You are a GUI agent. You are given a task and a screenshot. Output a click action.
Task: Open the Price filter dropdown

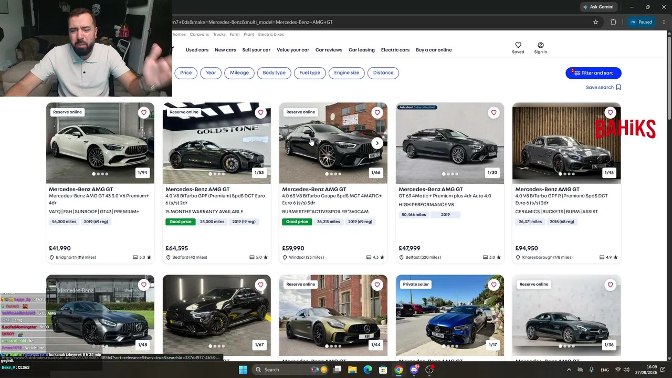pyautogui.click(x=186, y=73)
